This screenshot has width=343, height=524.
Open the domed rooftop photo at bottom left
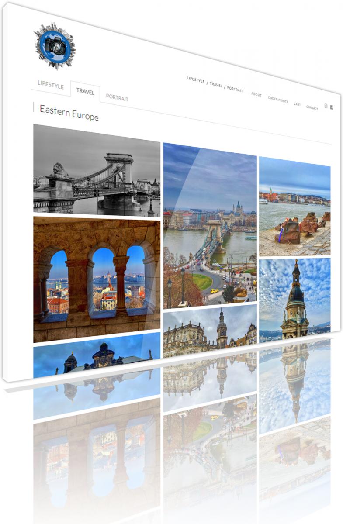click(x=97, y=356)
